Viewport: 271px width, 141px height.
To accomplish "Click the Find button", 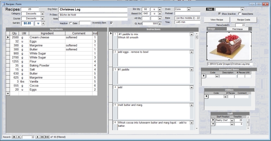I will point(210,9).
